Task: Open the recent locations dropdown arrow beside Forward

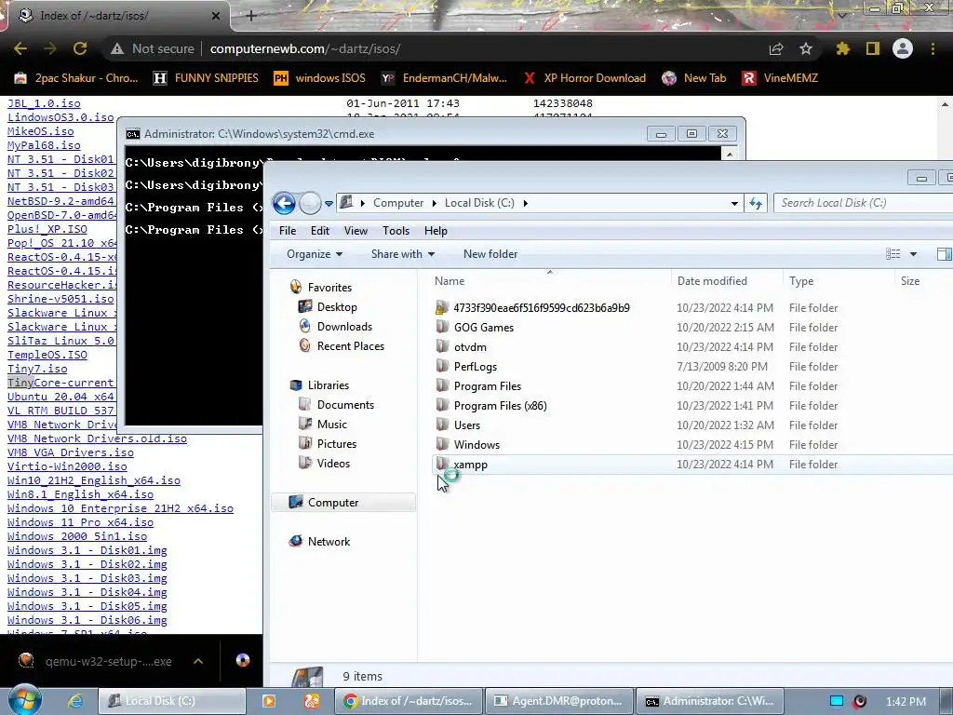Action: coord(329,204)
